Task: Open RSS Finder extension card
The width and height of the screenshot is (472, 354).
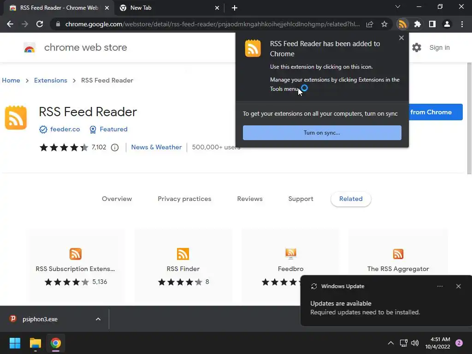Action: pos(183,266)
